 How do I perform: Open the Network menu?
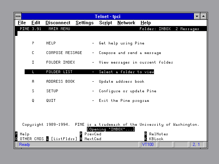pyautogui.click(x=126, y=23)
